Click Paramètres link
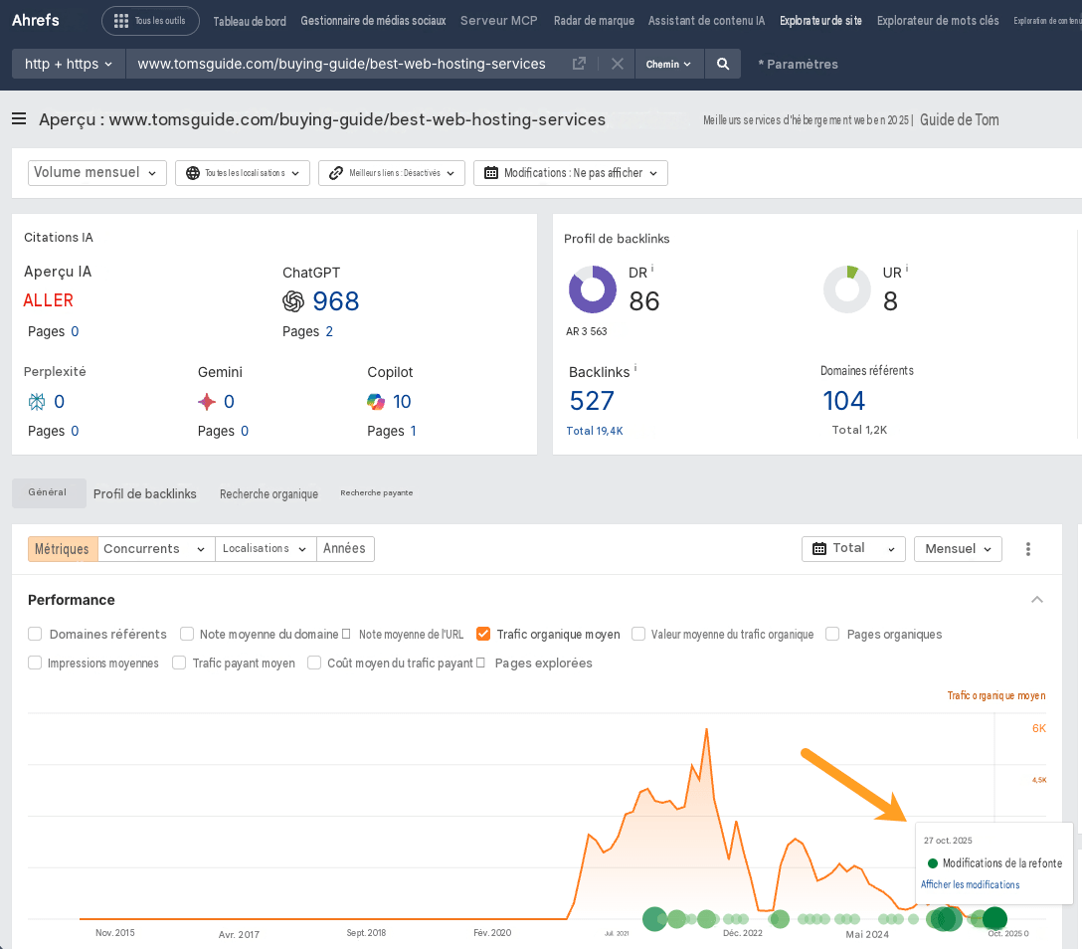Viewport: 1082px width, 949px height. click(798, 64)
